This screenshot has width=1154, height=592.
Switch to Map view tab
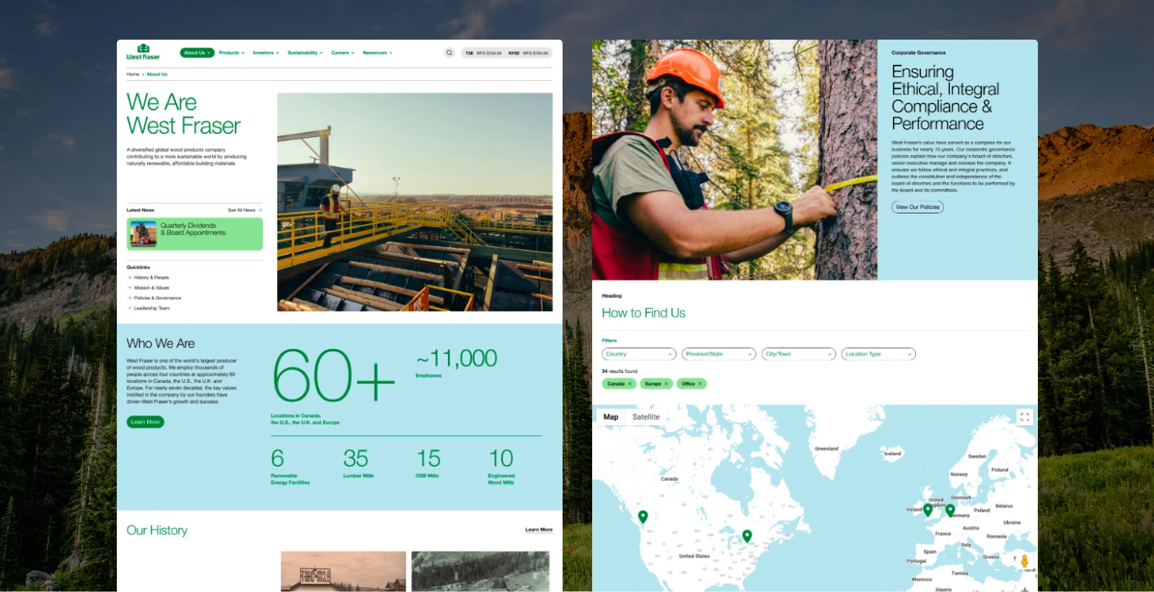tap(611, 417)
